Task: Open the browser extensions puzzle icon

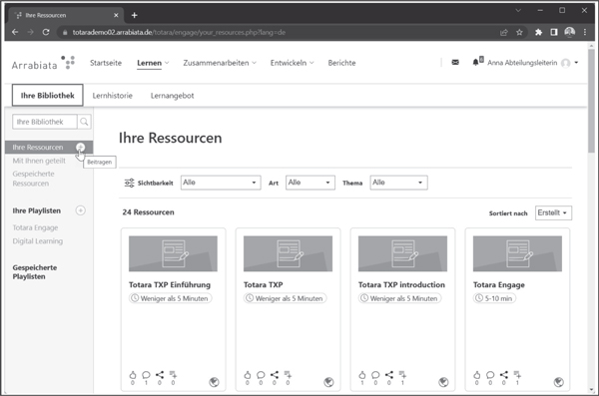Action: click(539, 33)
